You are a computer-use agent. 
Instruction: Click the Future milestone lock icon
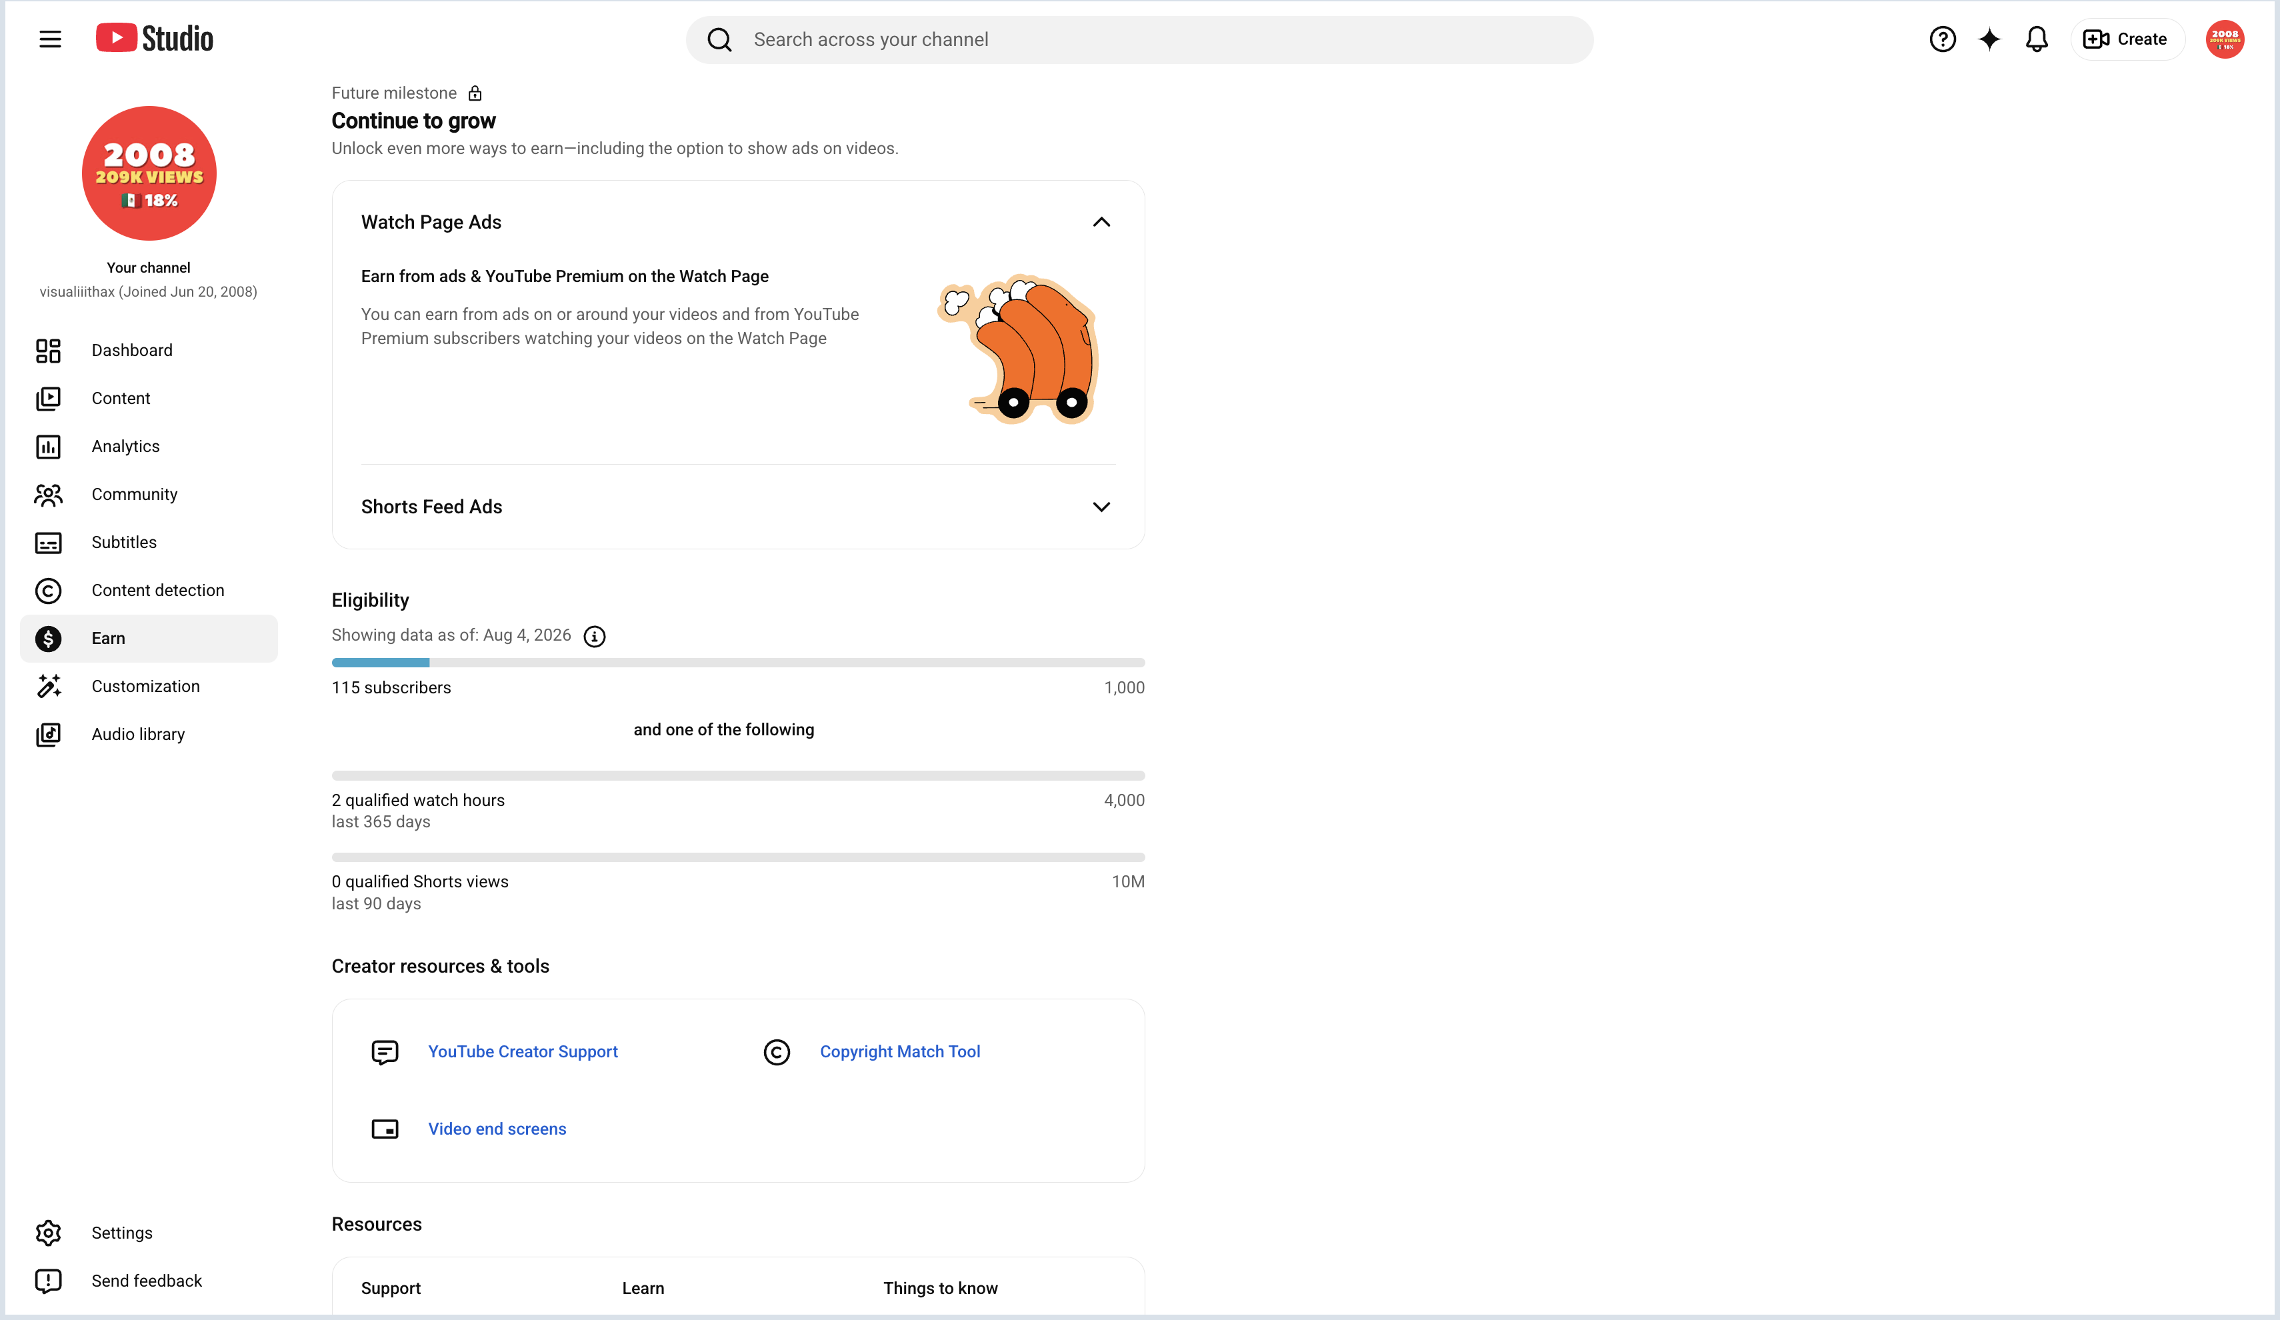click(475, 93)
